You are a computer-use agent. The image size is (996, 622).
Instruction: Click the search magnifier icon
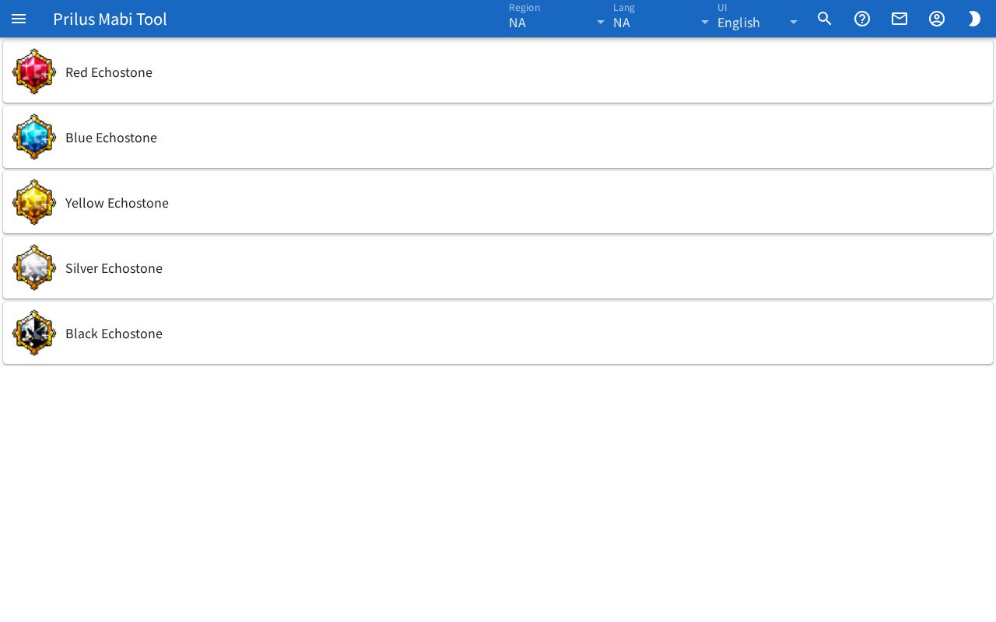coord(825,19)
